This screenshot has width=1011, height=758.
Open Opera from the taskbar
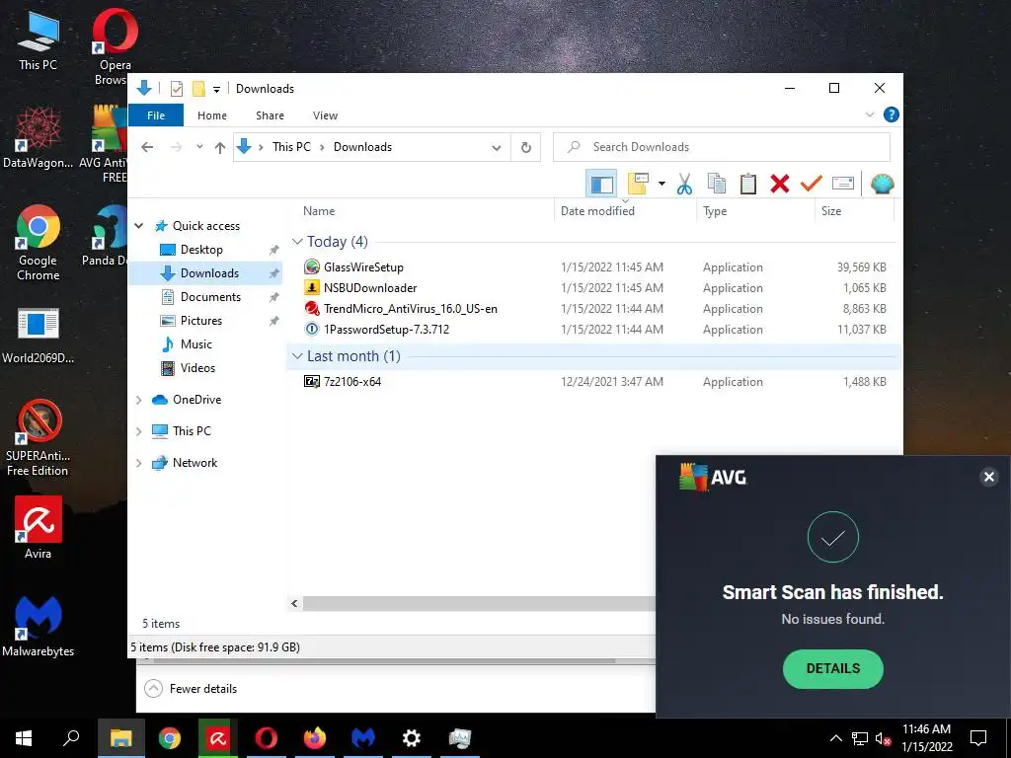click(x=267, y=738)
